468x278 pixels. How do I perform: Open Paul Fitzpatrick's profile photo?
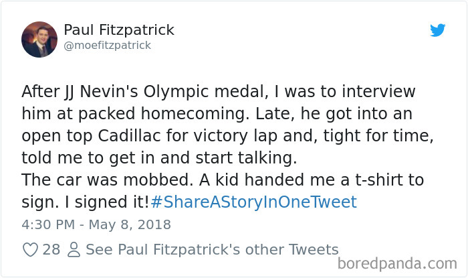pyautogui.click(x=39, y=38)
